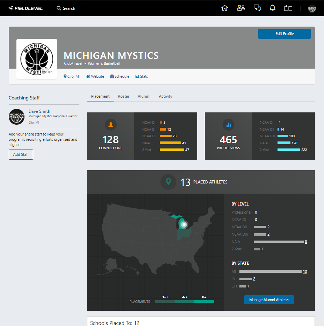Click the green Placed Athletes pin icon
The width and height of the screenshot is (324, 326).
[168, 182]
